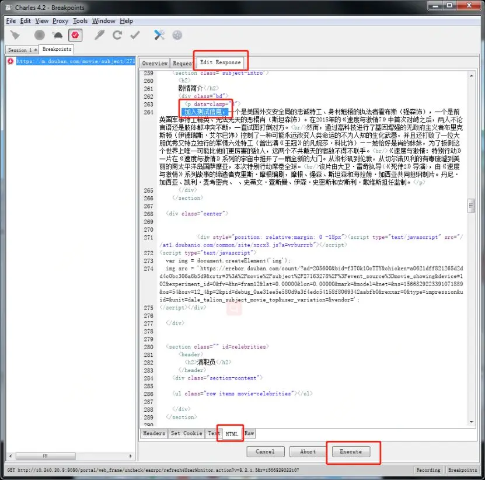
Task: Open the Tools menu
Action: click(80, 21)
